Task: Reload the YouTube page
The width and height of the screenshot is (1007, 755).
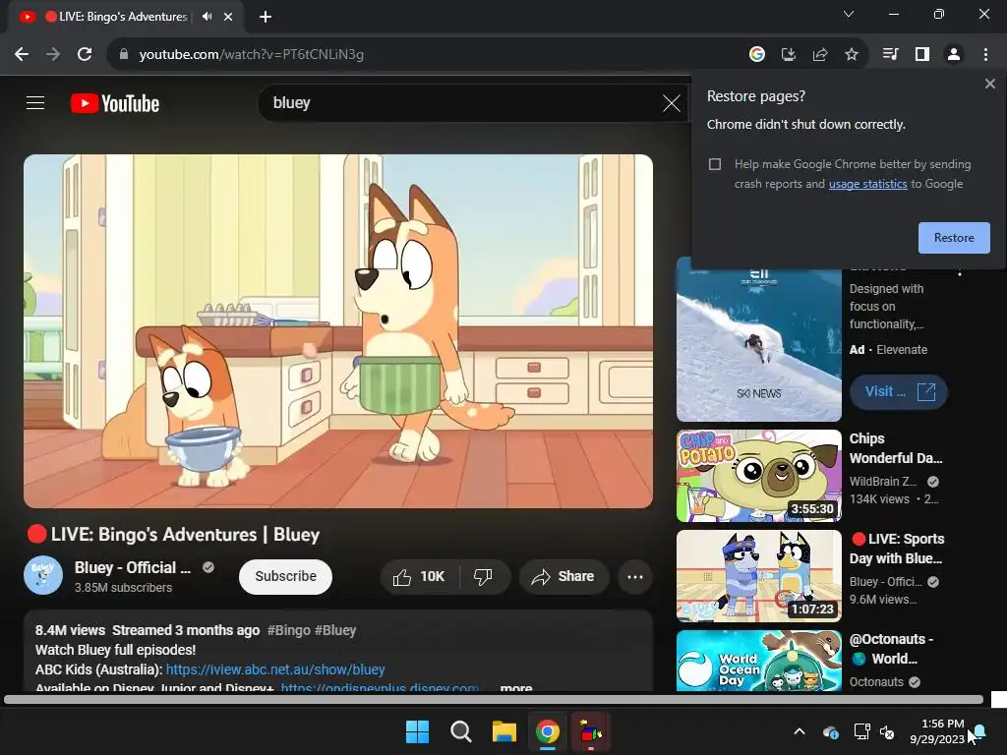Action: pyautogui.click(x=85, y=55)
